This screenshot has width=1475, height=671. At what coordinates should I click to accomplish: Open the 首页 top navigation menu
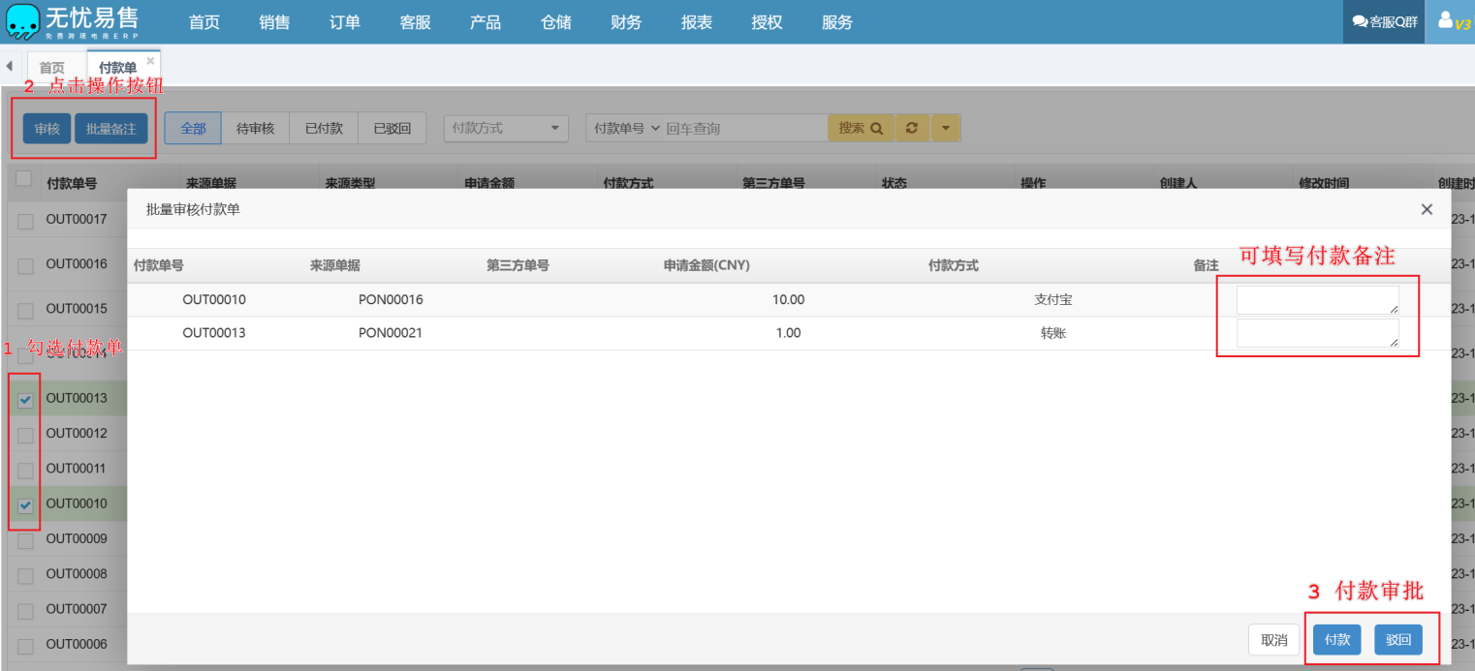[204, 22]
